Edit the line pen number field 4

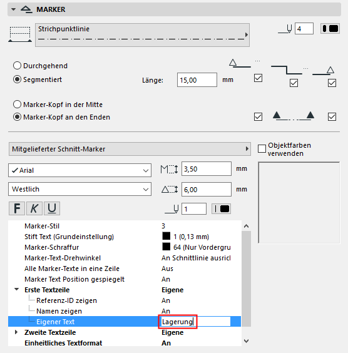[304, 29]
